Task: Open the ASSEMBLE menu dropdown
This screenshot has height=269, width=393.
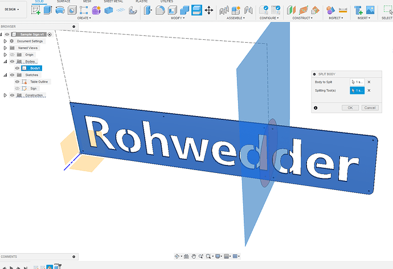Action: tap(236, 18)
